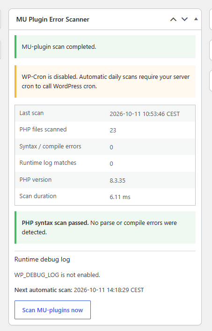Click the Last scan row label

coord(31,113)
